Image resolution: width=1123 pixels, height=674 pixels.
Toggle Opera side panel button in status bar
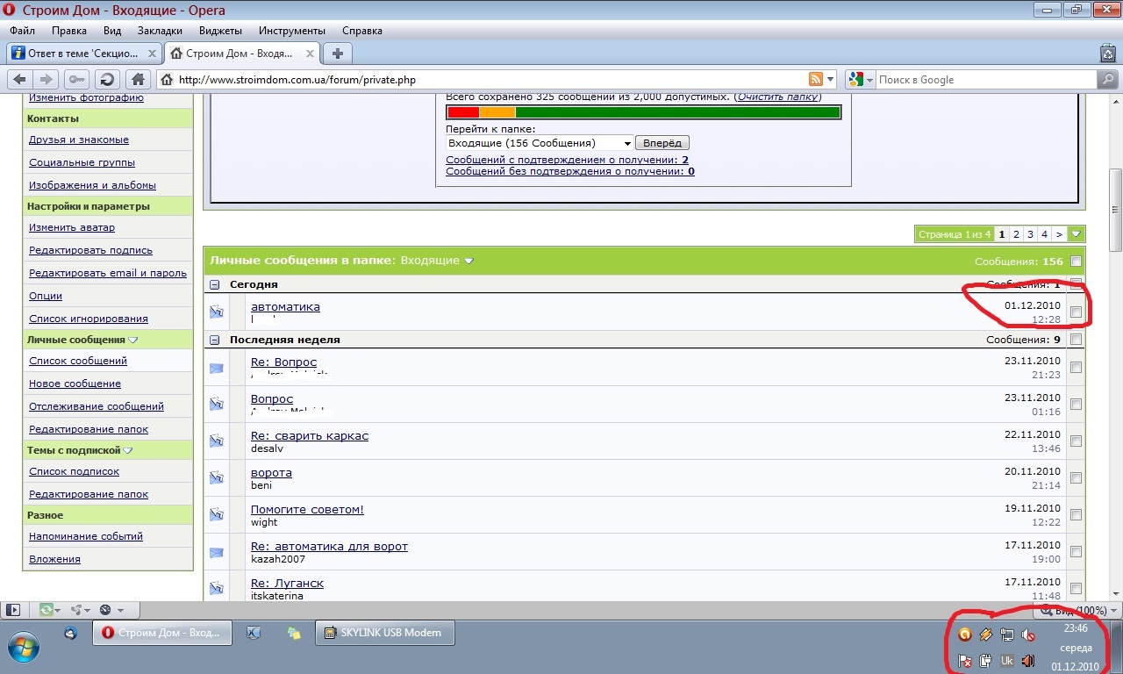tap(13, 610)
